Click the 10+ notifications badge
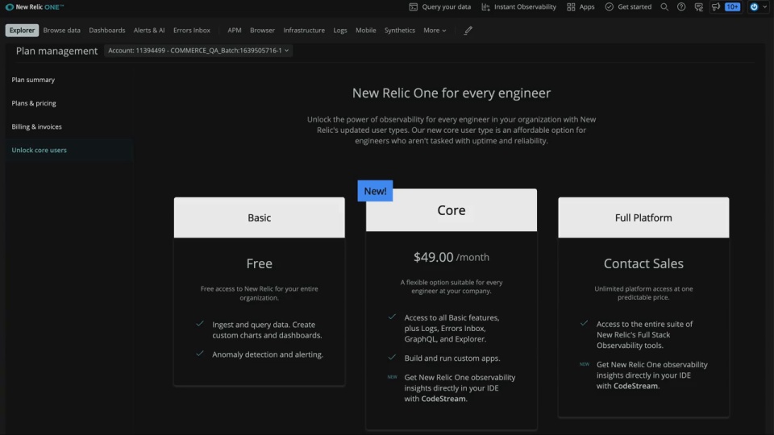 tap(733, 7)
